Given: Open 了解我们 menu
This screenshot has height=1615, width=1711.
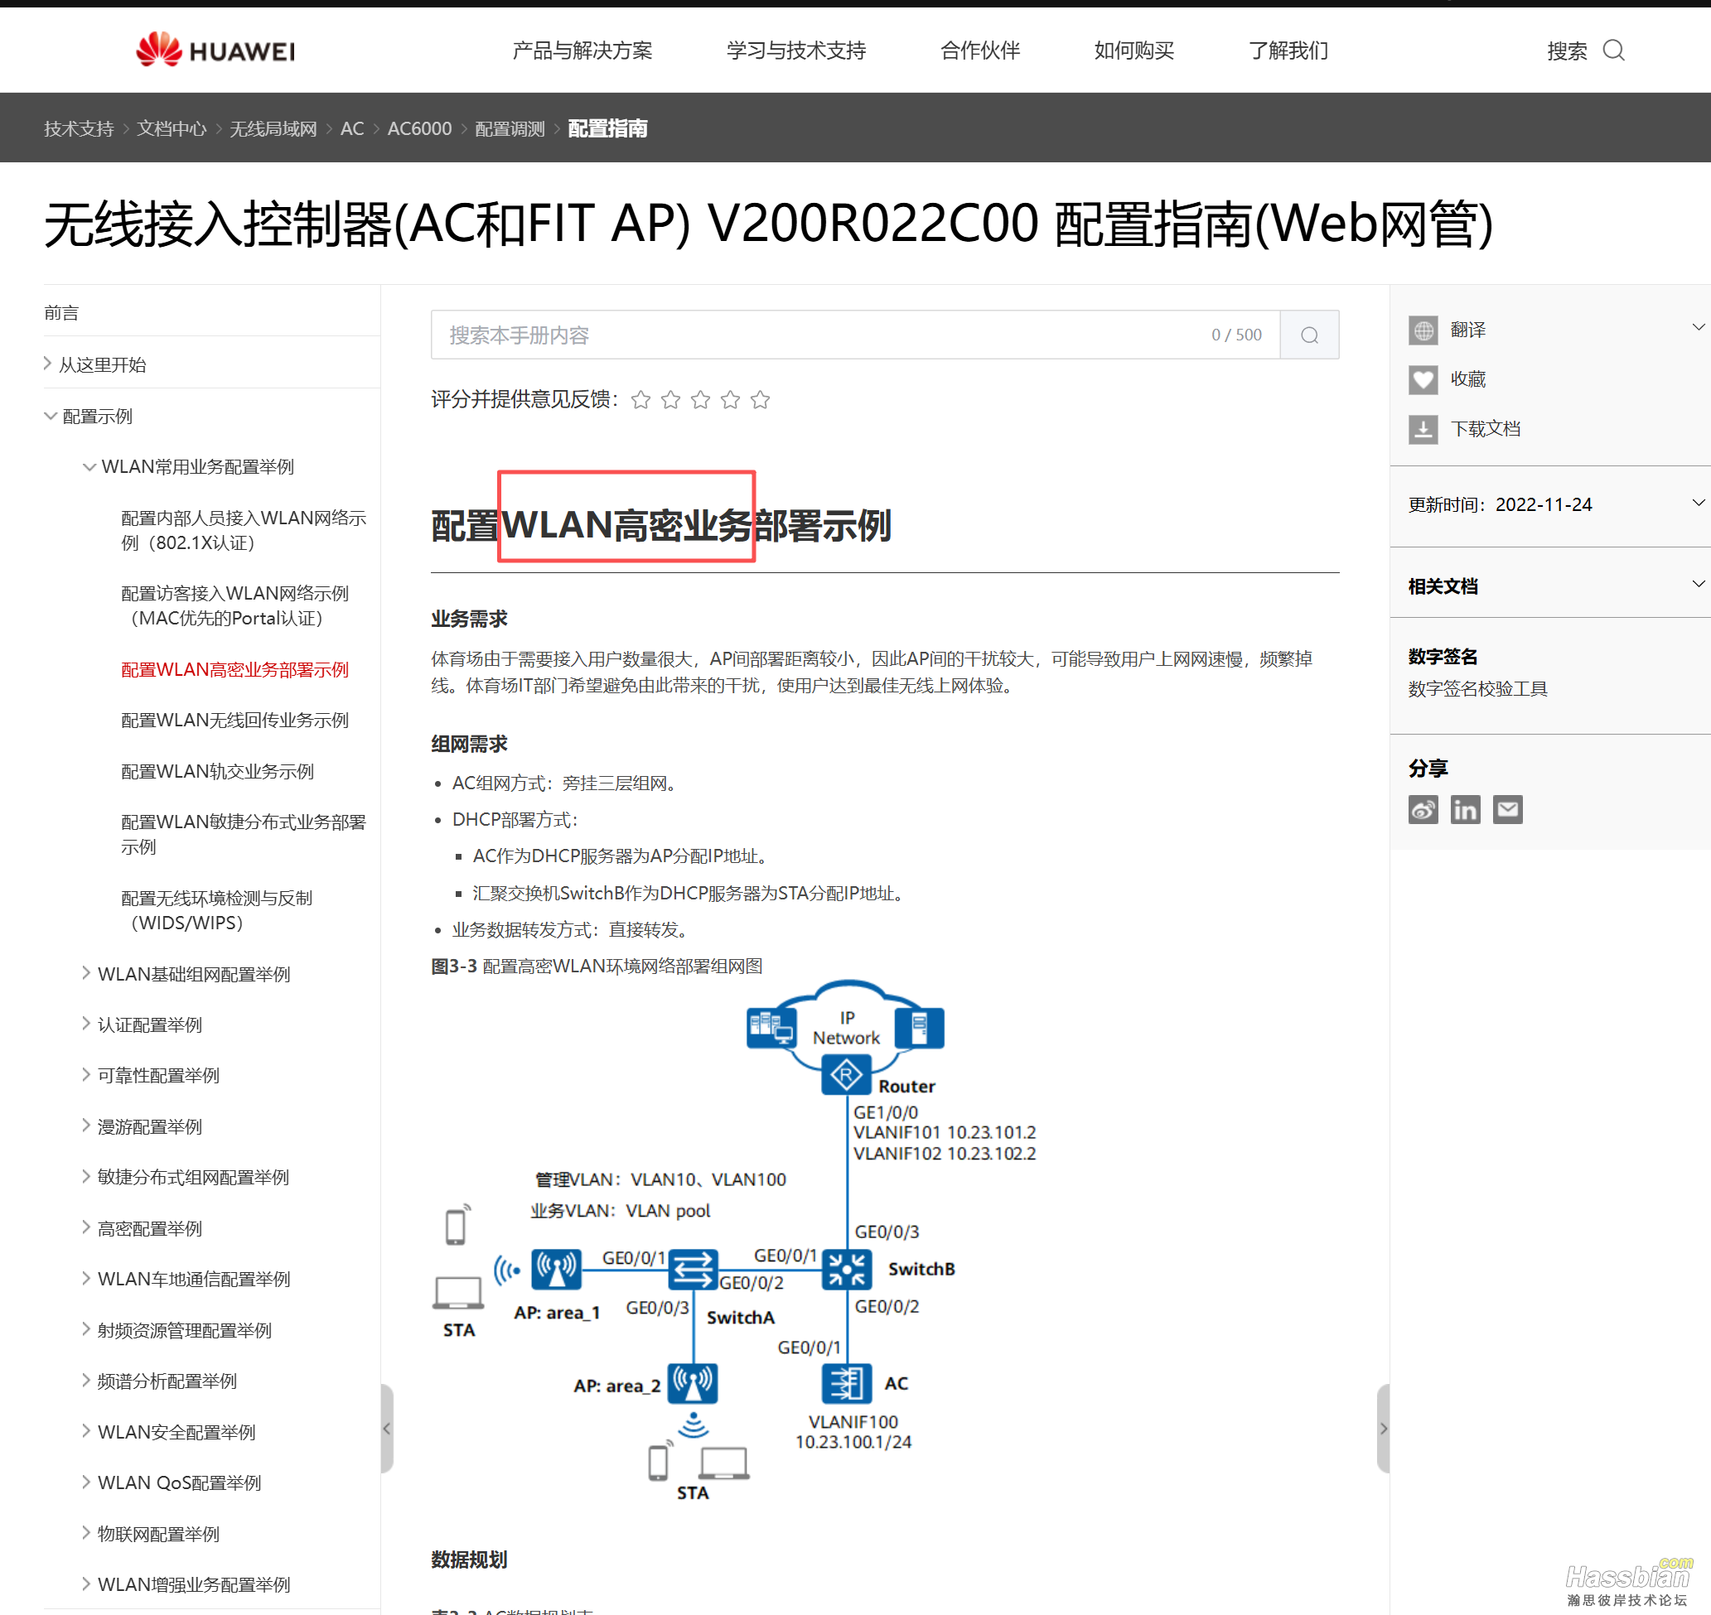Looking at the screenshot, I should [1288, 51].
